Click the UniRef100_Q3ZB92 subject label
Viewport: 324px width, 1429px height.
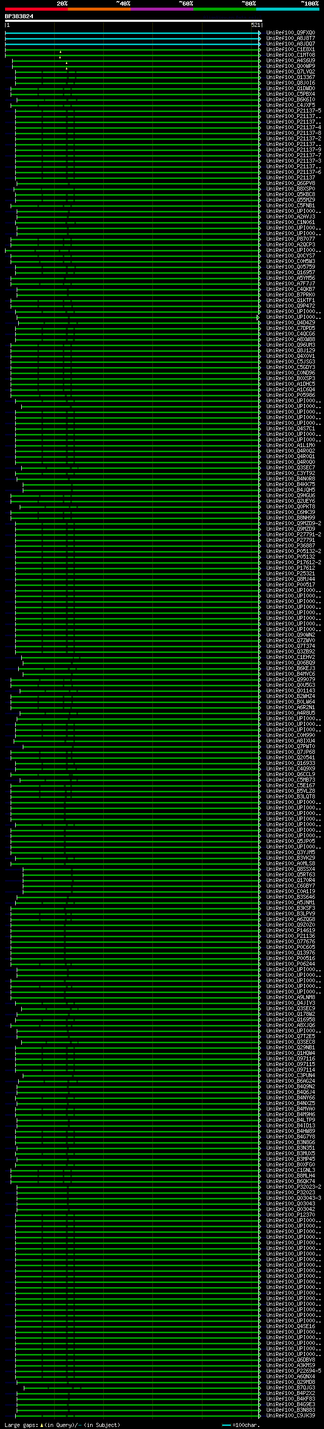point(290,651)
